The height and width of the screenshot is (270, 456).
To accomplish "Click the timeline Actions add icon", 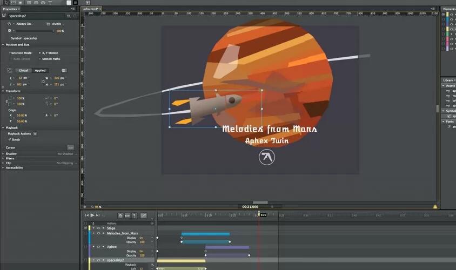I will pos(152,223).
